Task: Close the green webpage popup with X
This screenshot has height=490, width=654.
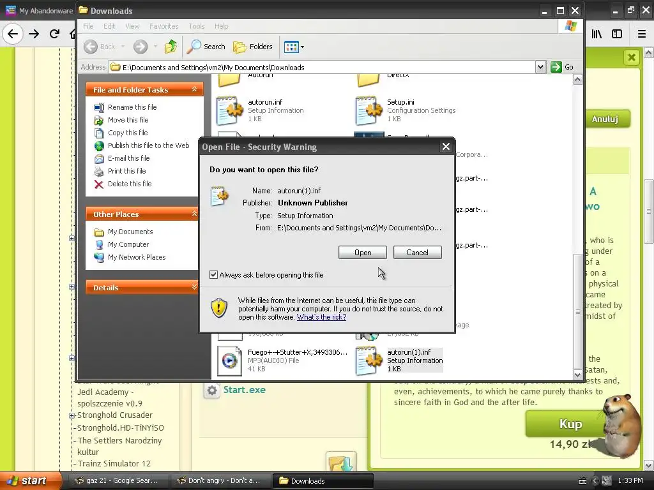Action: pyautogui.click(x=632, y=57)
